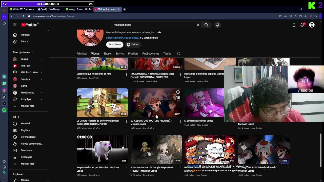Screen dimensions: 324x182
Task: Open a new tab with the plus icon
Action: (124, 9)
